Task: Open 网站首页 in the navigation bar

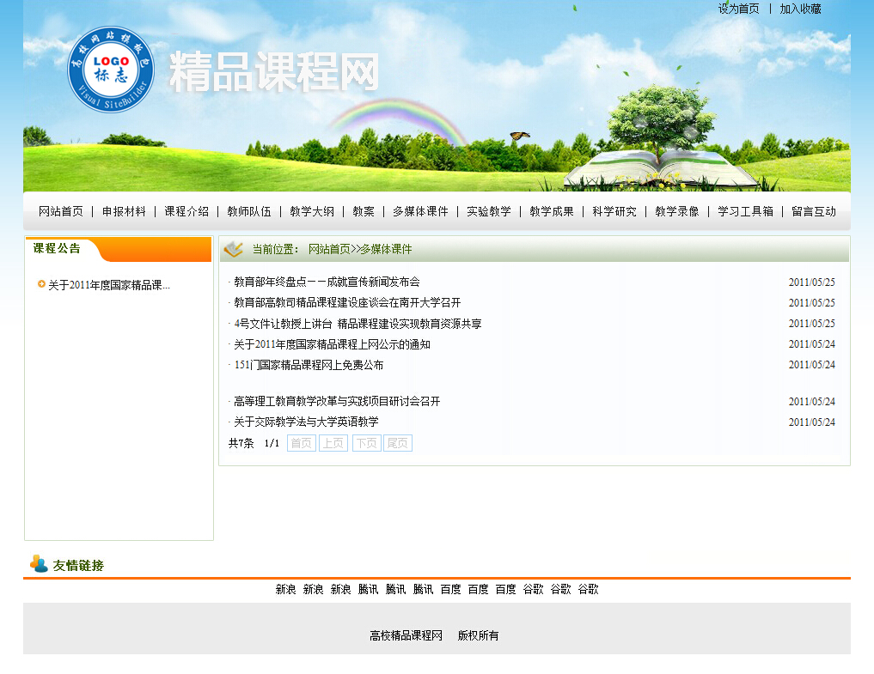Action: click(x=61, y=211)
